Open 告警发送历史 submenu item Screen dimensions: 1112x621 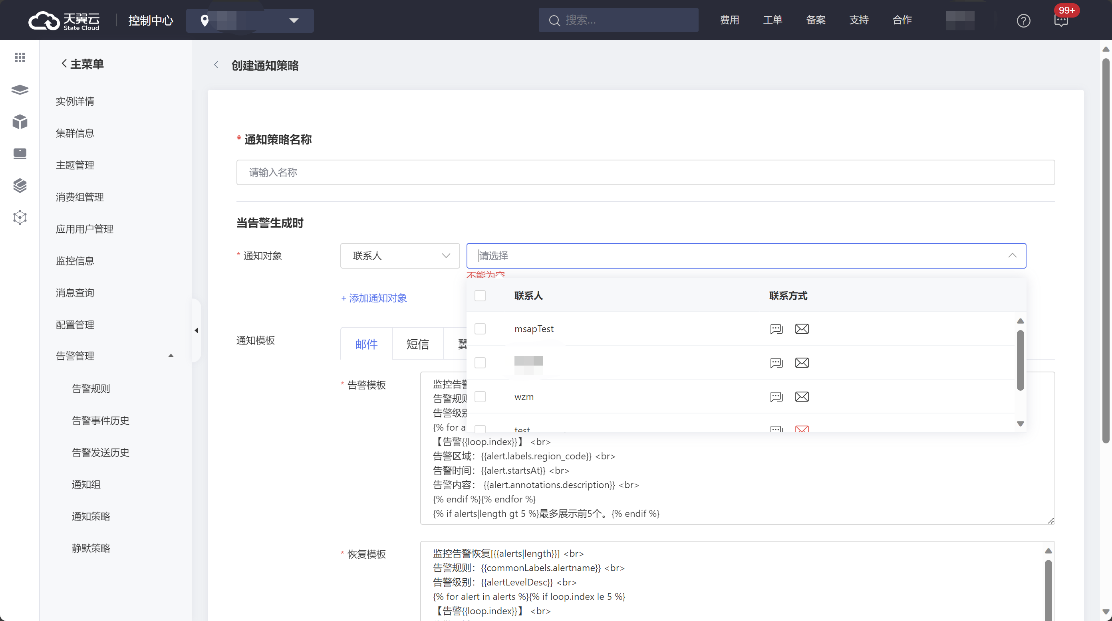(x=101, y=453)
